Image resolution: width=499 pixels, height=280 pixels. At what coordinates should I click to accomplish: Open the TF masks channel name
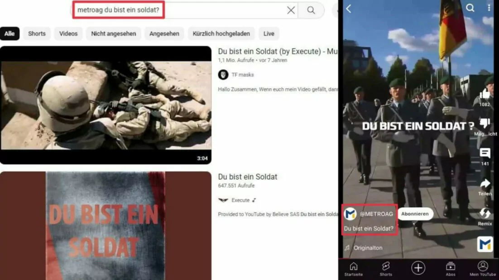tap(243, 75)
